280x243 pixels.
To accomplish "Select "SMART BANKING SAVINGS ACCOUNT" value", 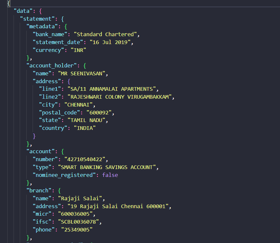I will [107, 167].
